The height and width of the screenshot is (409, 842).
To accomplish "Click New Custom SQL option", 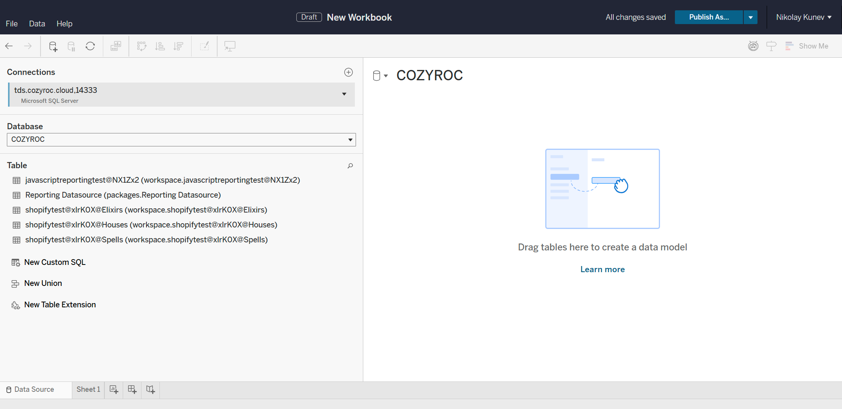I will (55, 262).
